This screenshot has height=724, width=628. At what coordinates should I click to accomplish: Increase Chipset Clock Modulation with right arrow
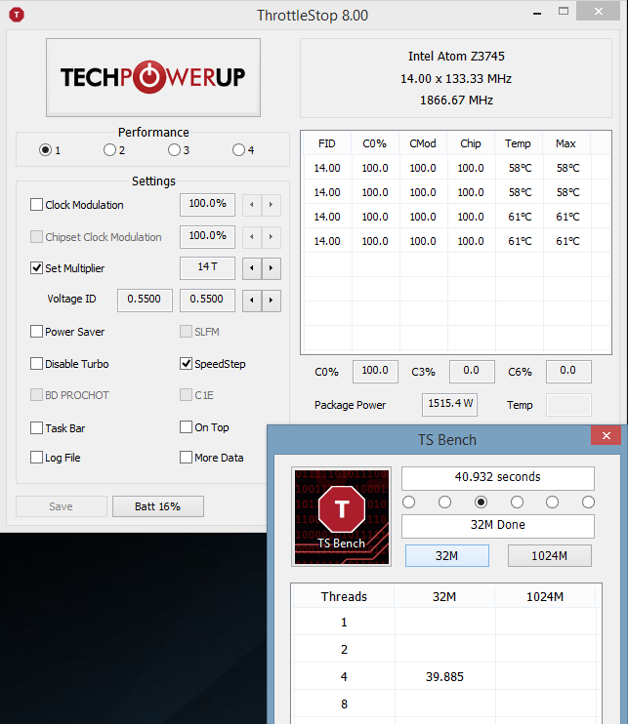(x=272, y=236)
